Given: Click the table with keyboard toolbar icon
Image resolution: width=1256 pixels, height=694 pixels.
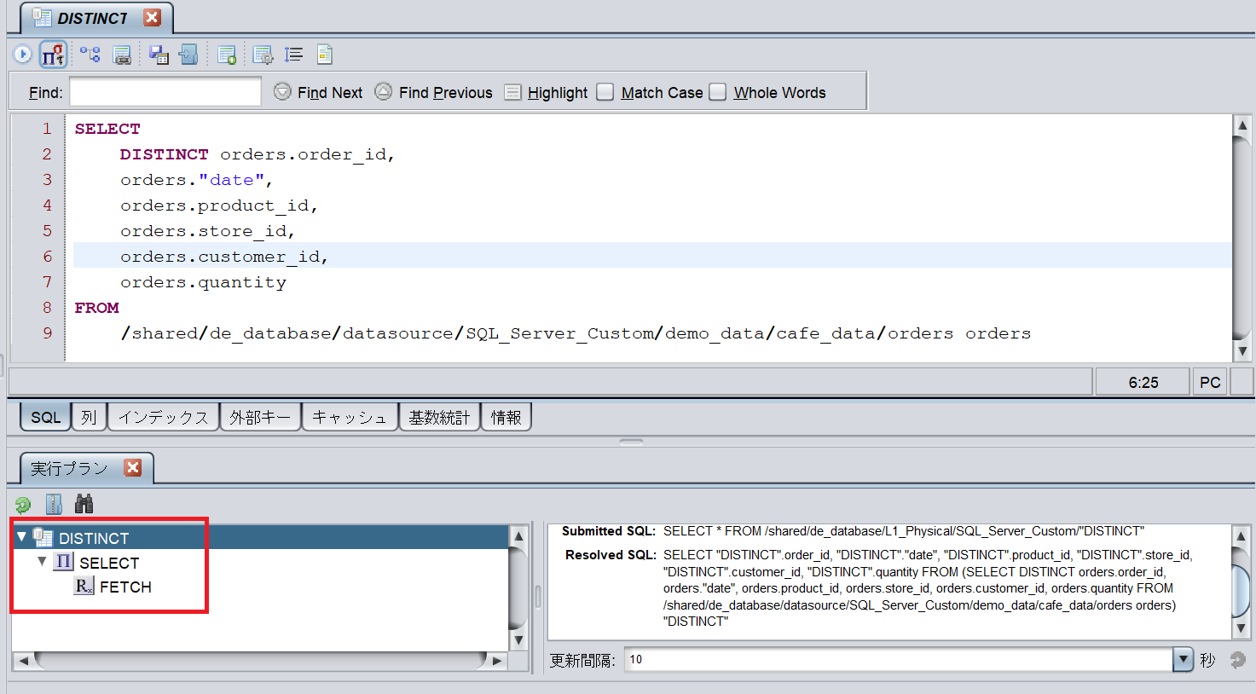Looking at the screenshot, I should (122, 55).
